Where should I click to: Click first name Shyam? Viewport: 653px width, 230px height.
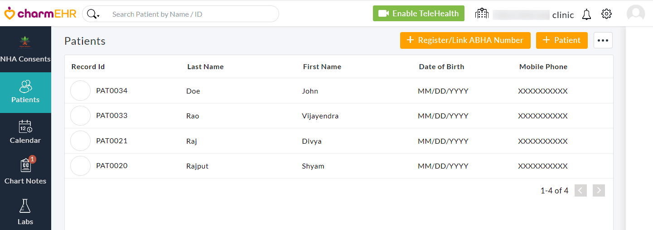pos(313,166)
